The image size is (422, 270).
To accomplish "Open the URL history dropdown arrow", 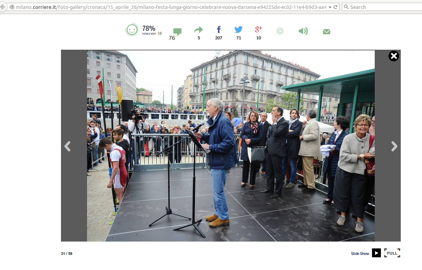I will pyautogui.click(x=330, y=7).
